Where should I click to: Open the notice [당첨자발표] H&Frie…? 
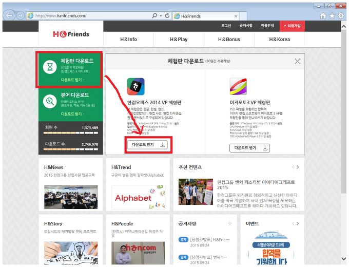point(209,240)
